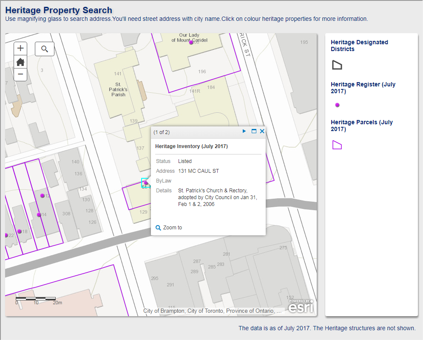Click building number 139 on the map
Viewport: 423px width, 340px height.
coord(133,121)
